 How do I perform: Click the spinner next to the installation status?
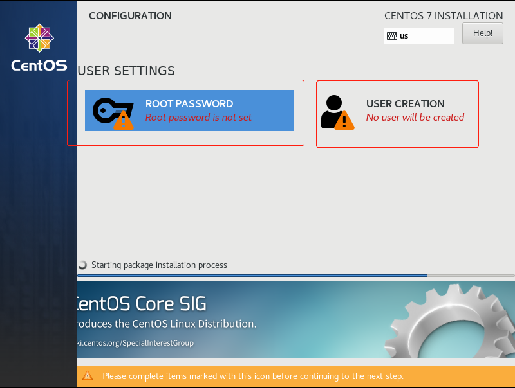point(82,265)
